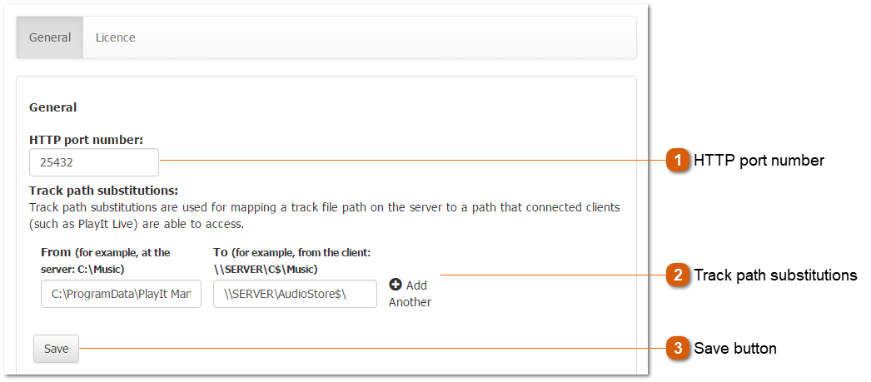Viewport: 871px width, 382px height.
Task: Click the orange number 2 callout marker
Action: coord(679,275)
